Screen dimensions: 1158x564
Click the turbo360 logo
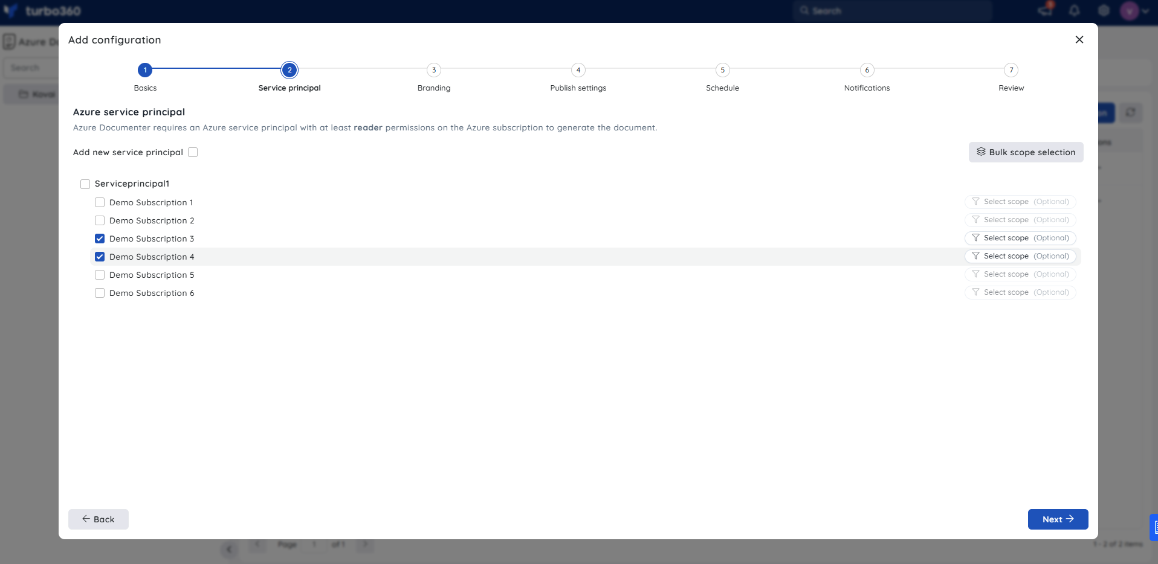pyautogui.click(x=42, y=11)
